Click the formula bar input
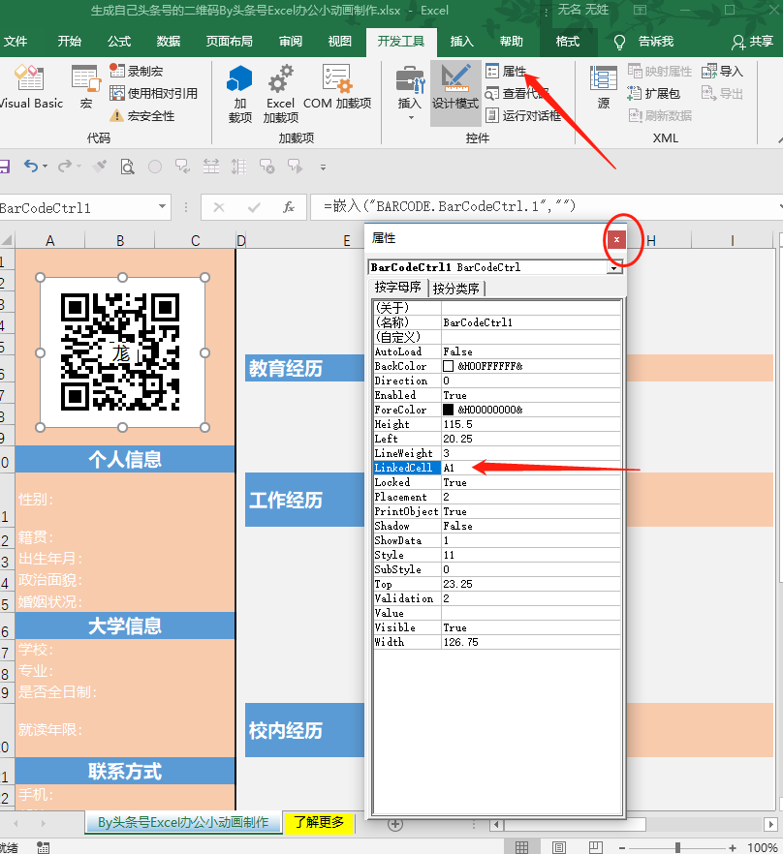Screen dimensions: 783x854 pos(546,206)
